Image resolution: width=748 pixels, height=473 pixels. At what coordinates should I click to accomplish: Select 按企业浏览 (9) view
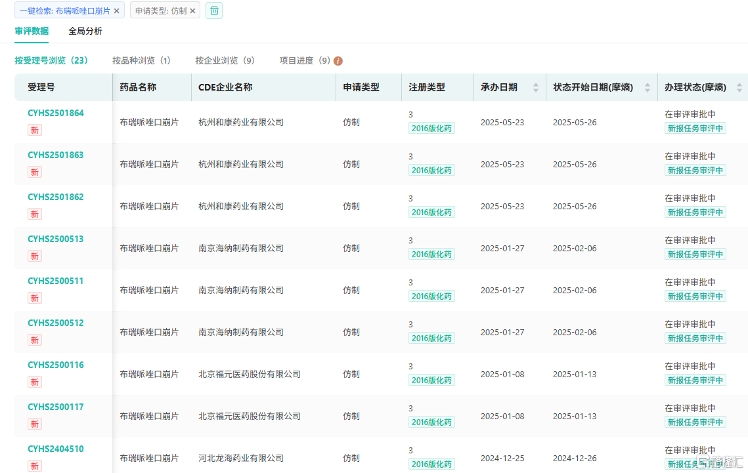tap(225, 60)
